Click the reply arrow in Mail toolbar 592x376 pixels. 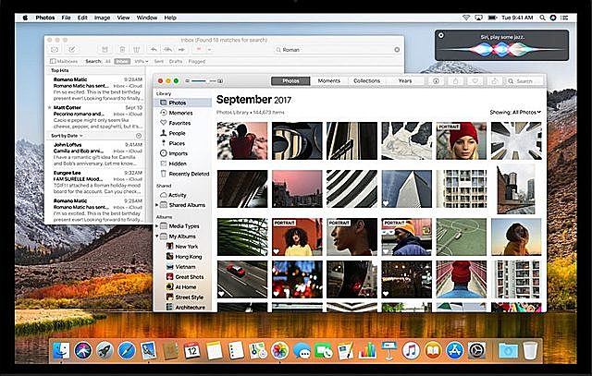click(x=154, y=49)
